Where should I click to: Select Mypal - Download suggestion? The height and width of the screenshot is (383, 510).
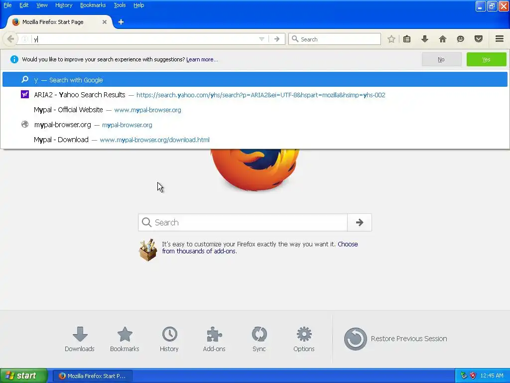[x=255, y=140]
